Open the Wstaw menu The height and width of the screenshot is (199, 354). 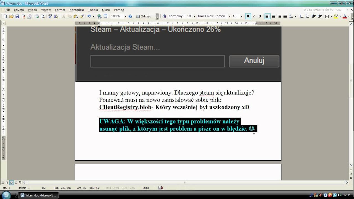[x=46, y=10]
